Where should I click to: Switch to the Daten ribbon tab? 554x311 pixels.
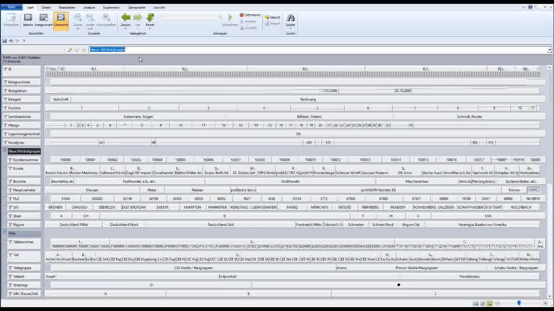point(46,7)
